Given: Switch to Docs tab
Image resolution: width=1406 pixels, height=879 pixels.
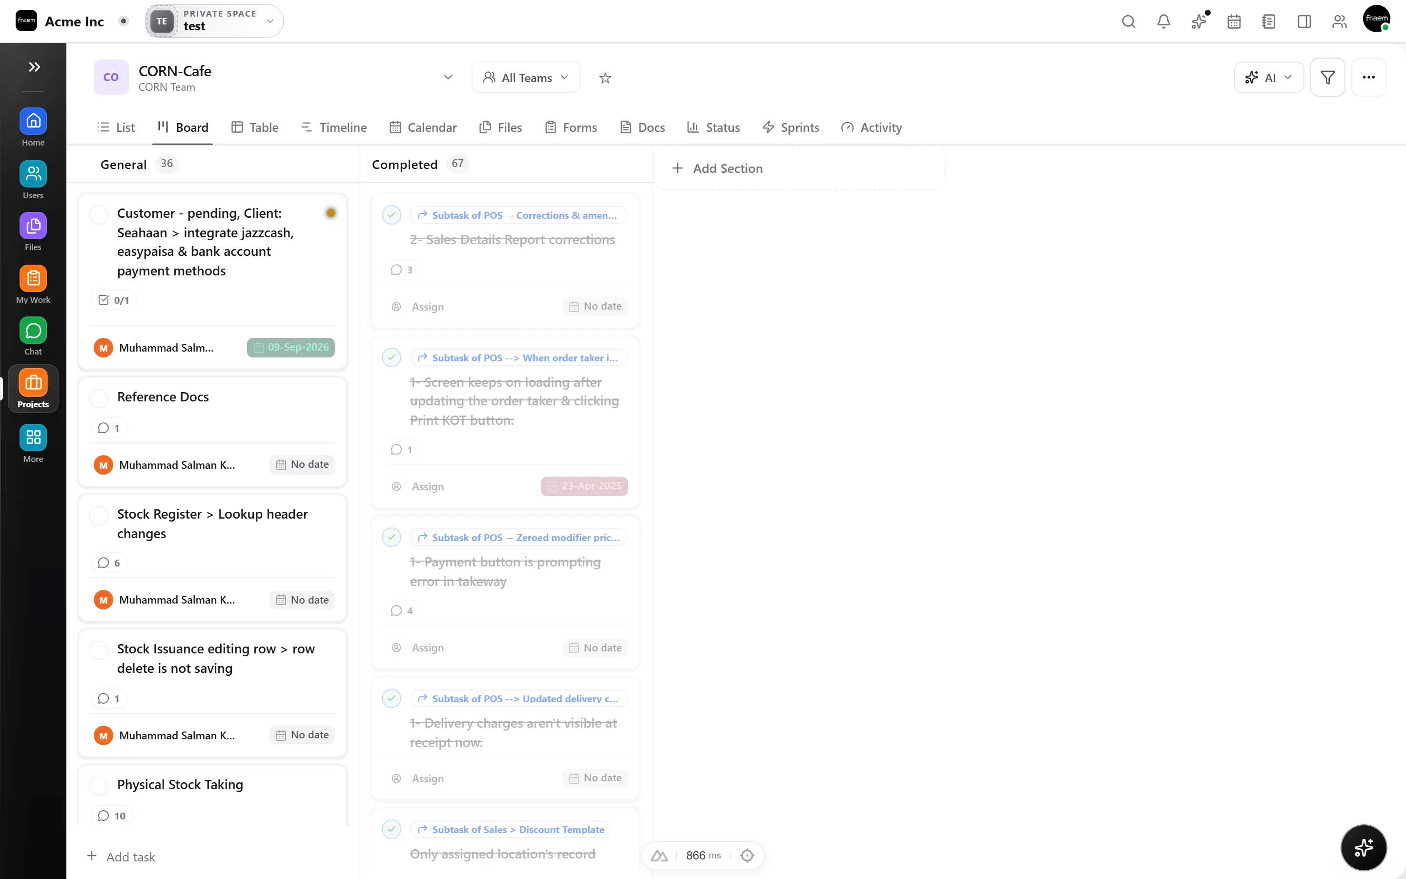Looking at the screenshot, I should pos(642,127).
